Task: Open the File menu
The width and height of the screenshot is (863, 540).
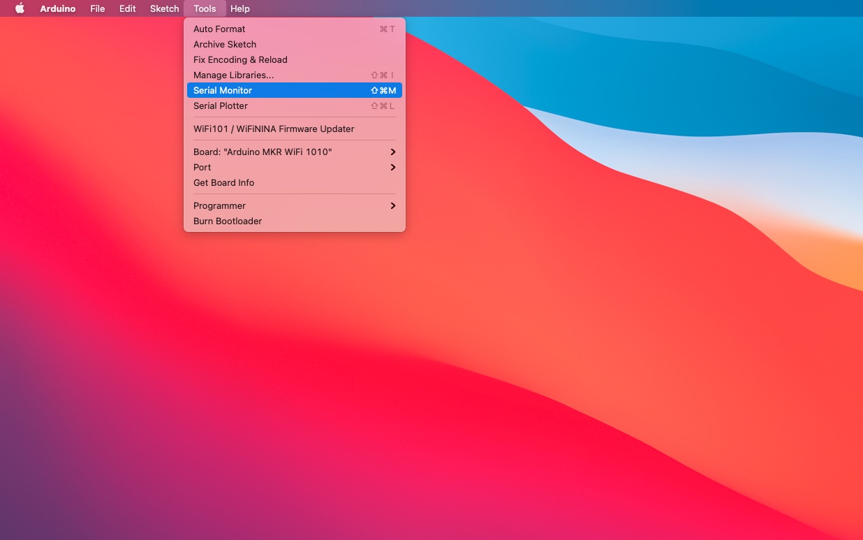Action: [x=97, y=8]
